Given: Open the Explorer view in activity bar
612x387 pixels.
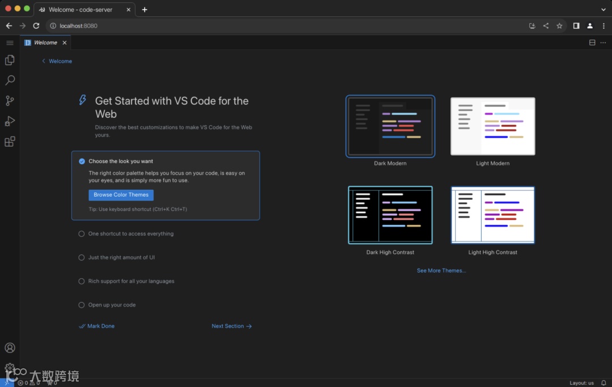Looking at the screenshot, I should [x=10, y=60].
